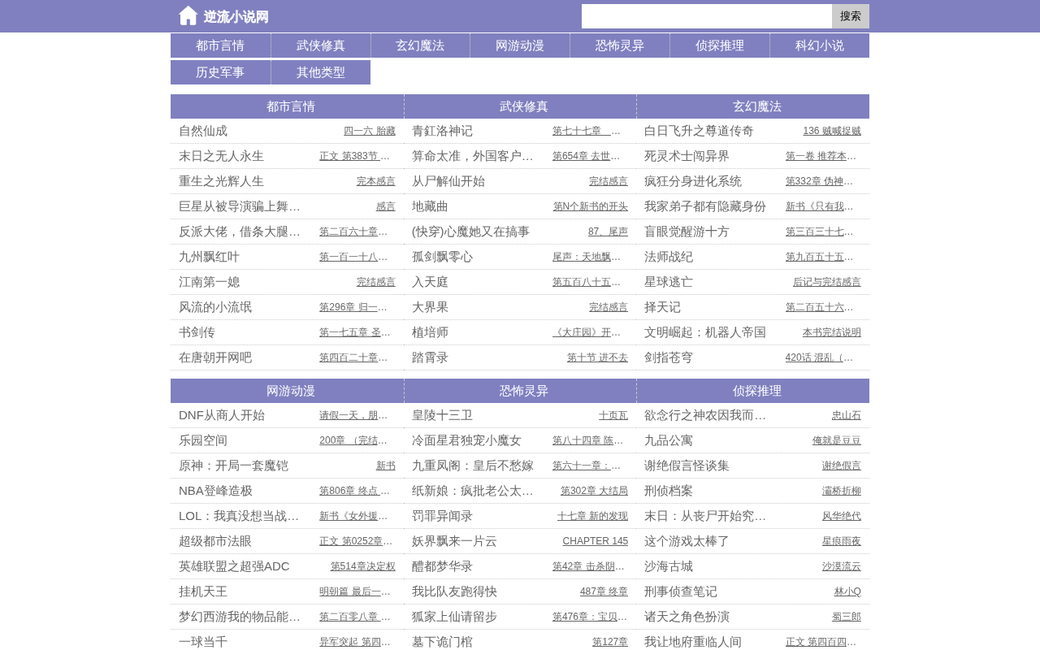Click the 搜索 search button
The height and width of the screenshot is (650, 1040).
point(851,16)
